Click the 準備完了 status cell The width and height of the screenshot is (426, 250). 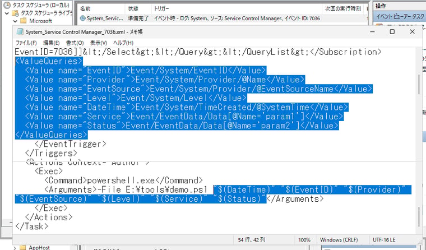[x=138, y=18]
